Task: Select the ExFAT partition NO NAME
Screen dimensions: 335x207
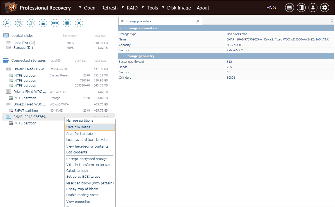Action: click(59, 111)
